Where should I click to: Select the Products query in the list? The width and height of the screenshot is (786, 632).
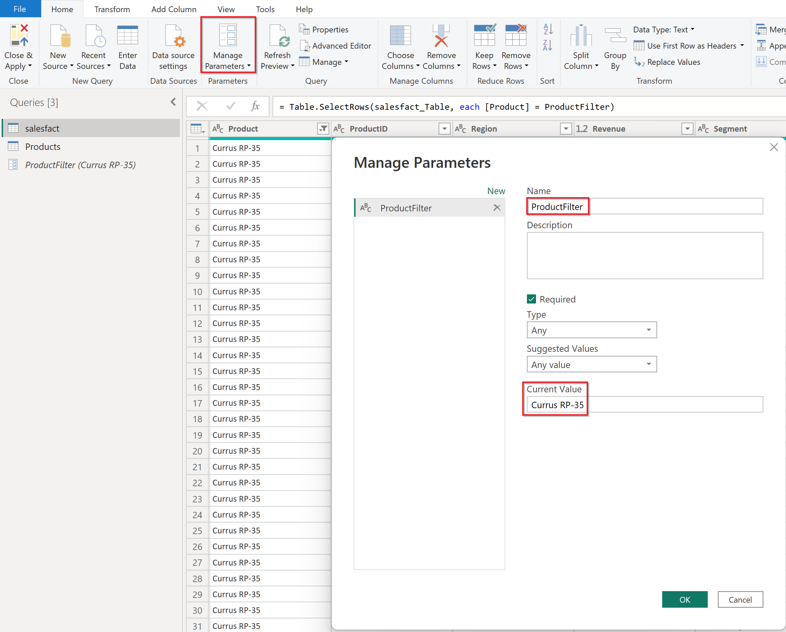43,147
